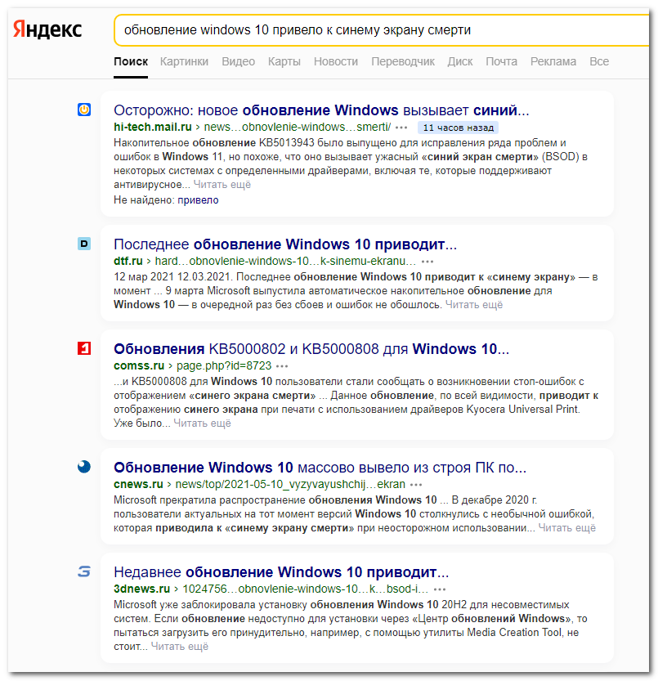Open result 'Последнее обновление Windows 10 приводит...'
Viewport: 658px width, 681px height.
click(285, 244)
